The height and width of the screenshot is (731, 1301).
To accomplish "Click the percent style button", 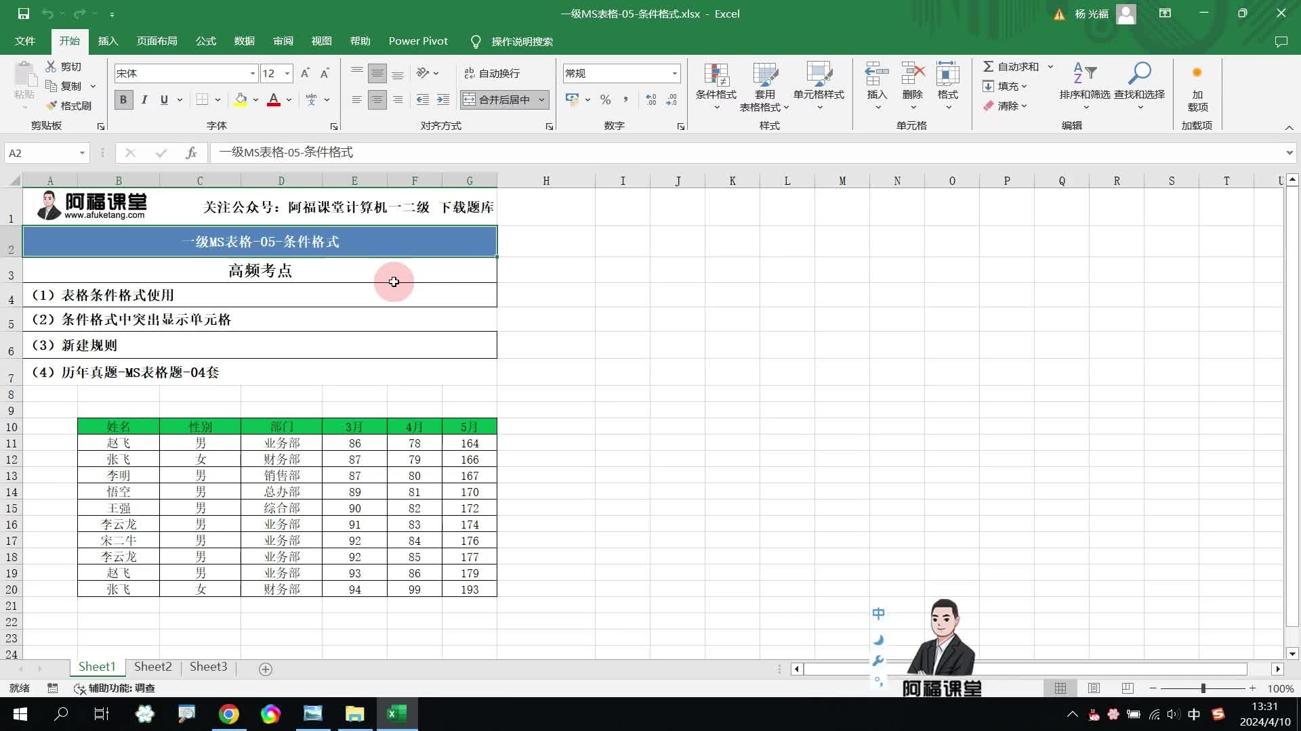I will pos(605,99).
